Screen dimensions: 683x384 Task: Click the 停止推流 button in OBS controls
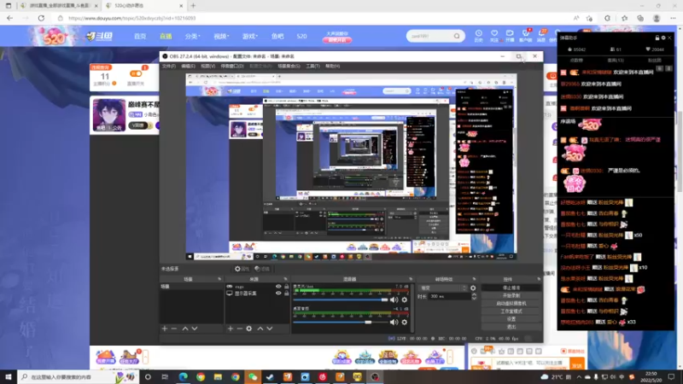tap(511, 288)
